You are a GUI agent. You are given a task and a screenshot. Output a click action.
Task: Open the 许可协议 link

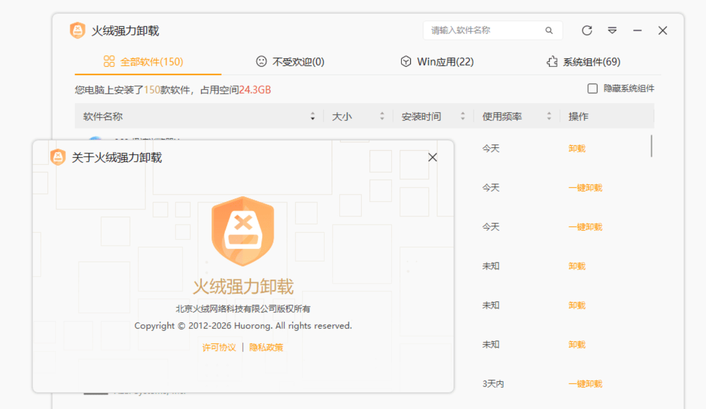219,347
